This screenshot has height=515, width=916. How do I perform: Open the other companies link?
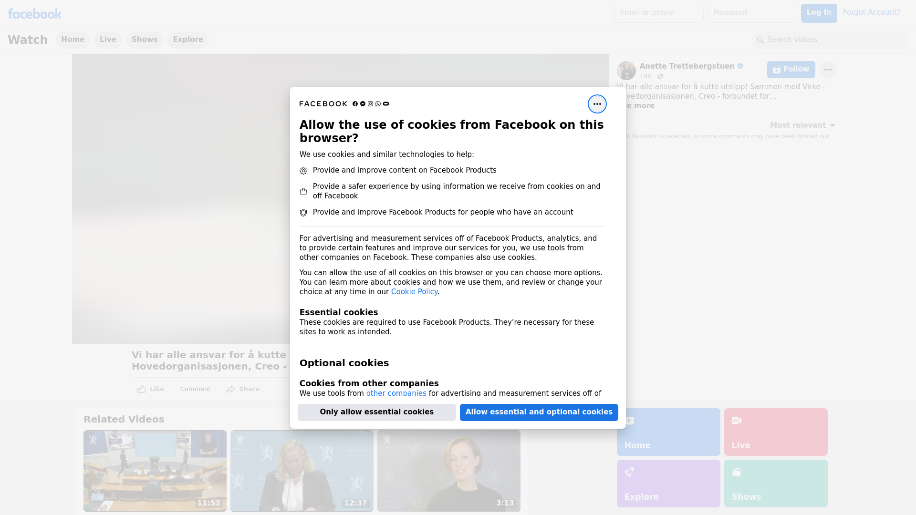[396, 393]
